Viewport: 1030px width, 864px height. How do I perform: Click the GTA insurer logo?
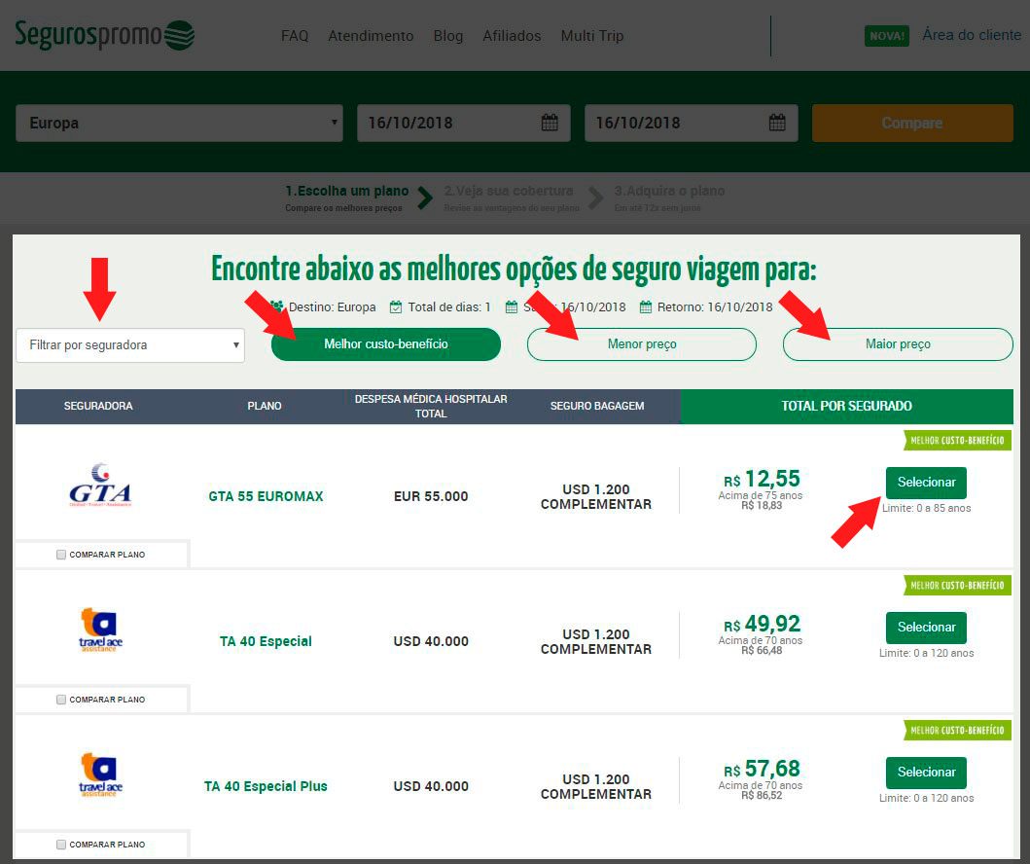click(100, 485)
